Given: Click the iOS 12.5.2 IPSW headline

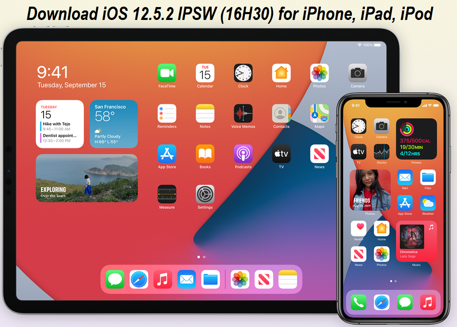Looking at the screenshot, I should click(x=230, y=13).
